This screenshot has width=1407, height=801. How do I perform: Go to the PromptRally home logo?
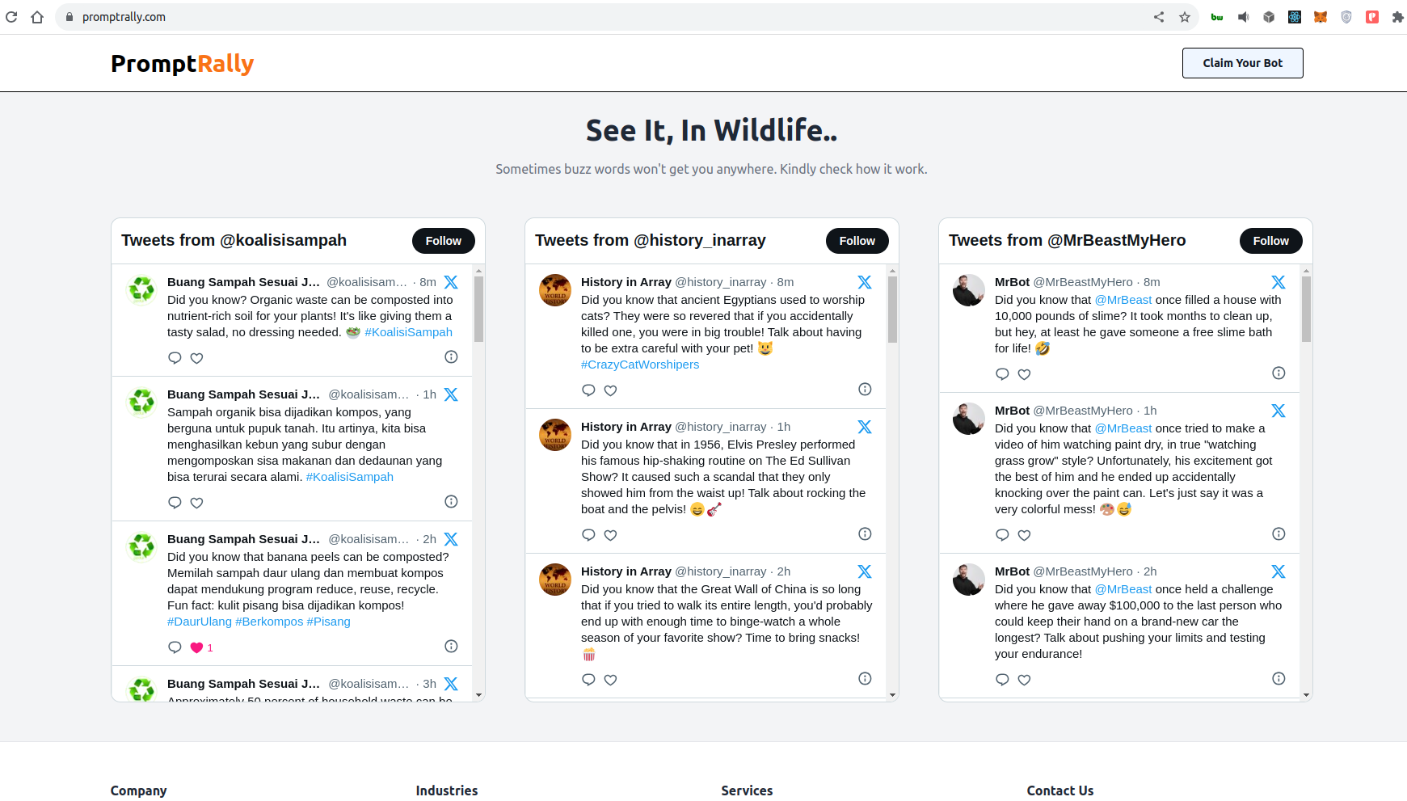(183, 63)
